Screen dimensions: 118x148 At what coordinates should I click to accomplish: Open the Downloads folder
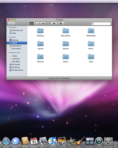click(91, 31)
